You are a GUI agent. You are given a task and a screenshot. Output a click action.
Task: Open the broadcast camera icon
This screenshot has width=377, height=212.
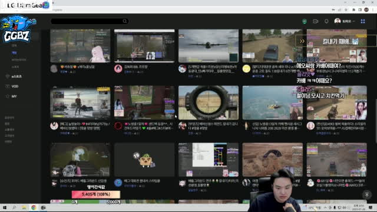(x=316, y=21)
